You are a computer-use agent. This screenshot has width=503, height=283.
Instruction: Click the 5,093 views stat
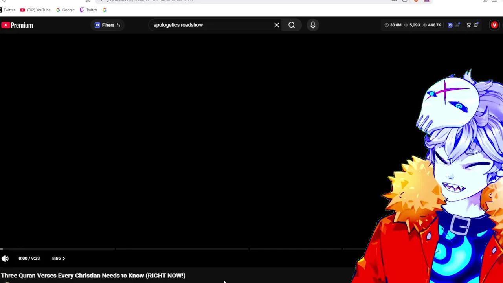[412, 25]
